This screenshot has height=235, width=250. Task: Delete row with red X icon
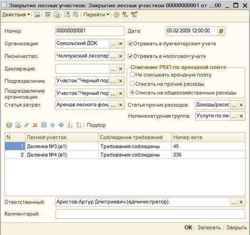tap(35, 125)
